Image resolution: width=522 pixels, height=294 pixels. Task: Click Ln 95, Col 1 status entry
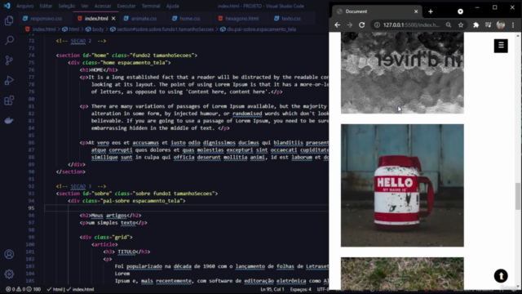coord(272,289)
